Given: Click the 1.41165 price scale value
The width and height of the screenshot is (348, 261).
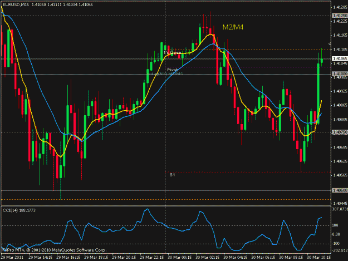Looking at the screenshot, I should (340, 35).
